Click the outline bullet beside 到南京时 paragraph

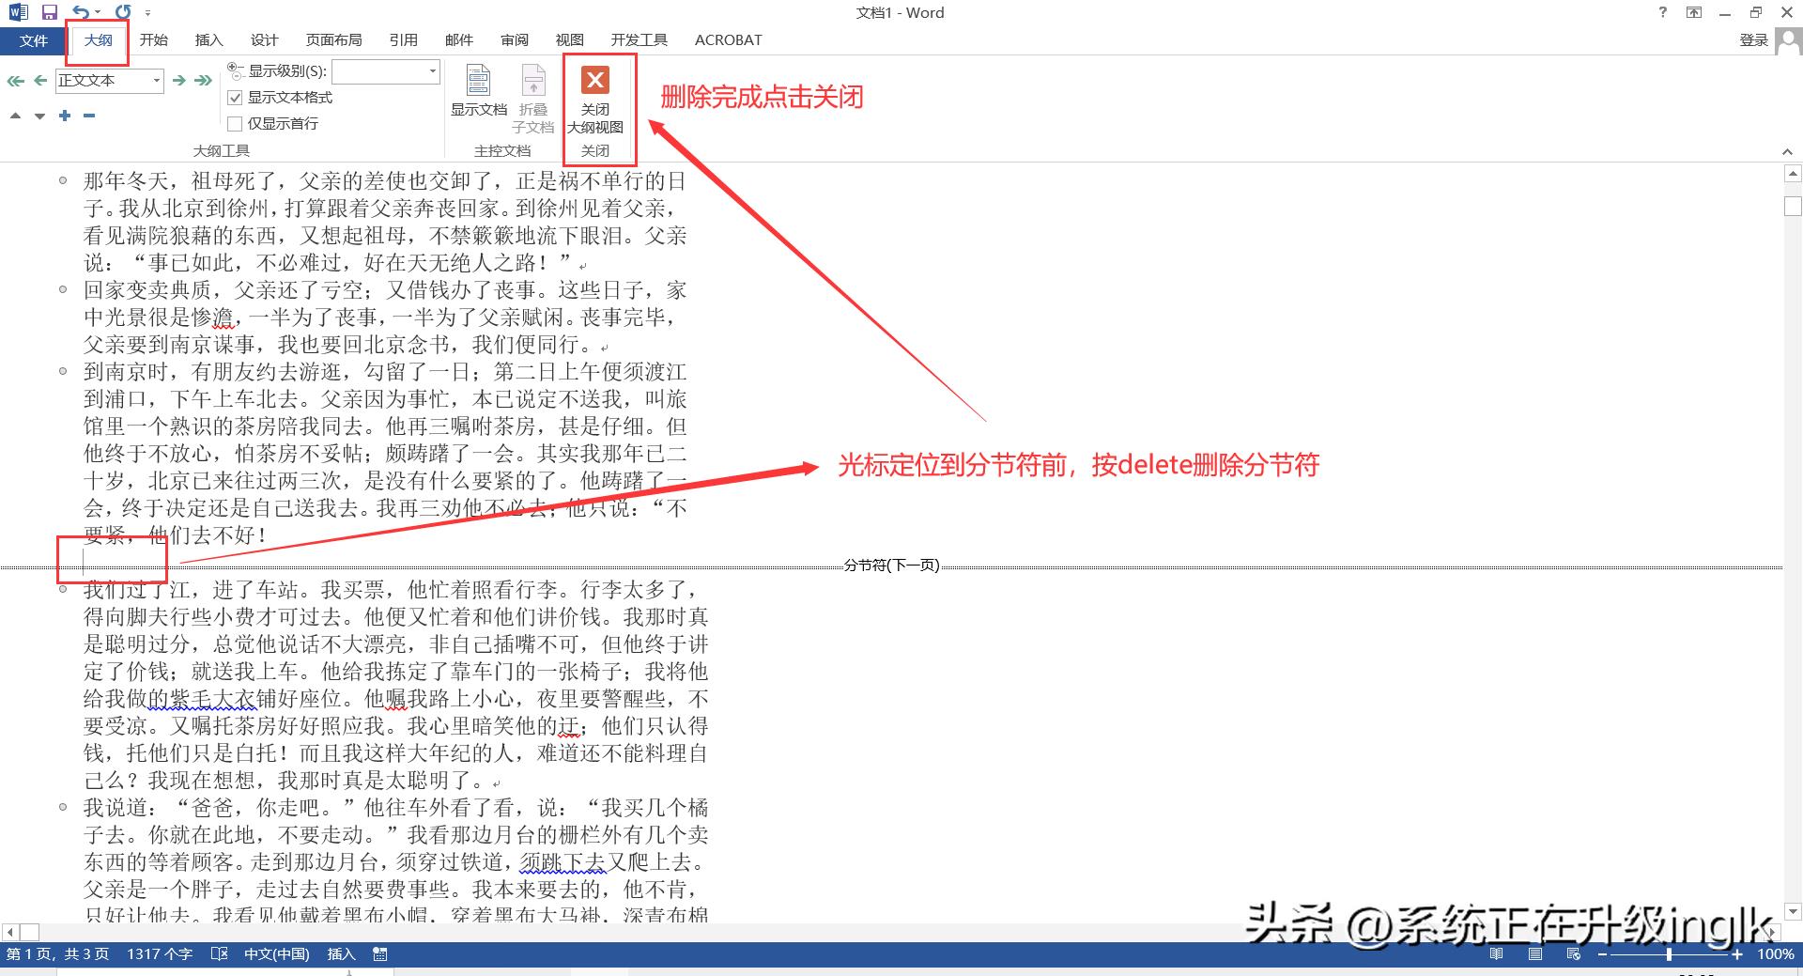[x=63, y=371]
